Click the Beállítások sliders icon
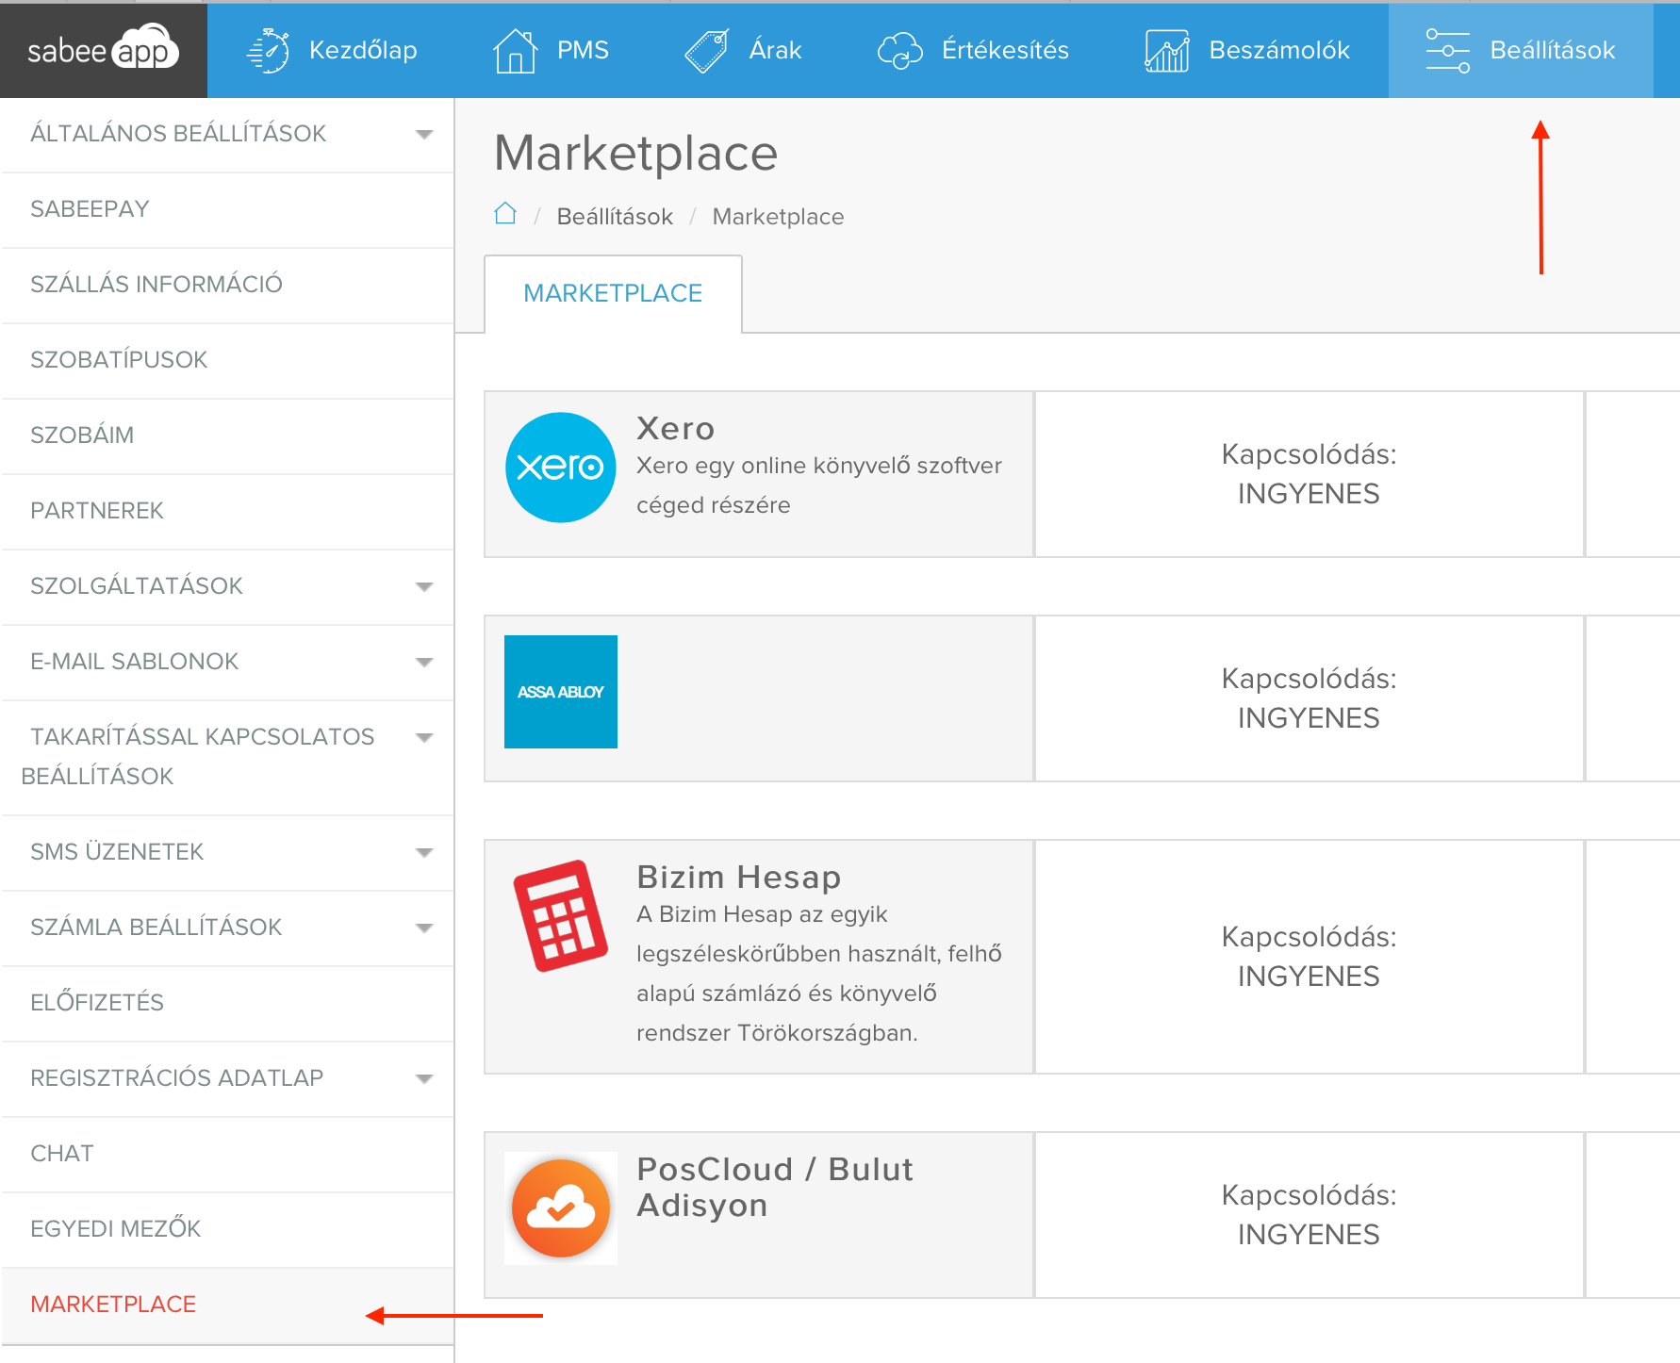The height and width of the screenshot is (1363, 1680). tap(1447, 50)
